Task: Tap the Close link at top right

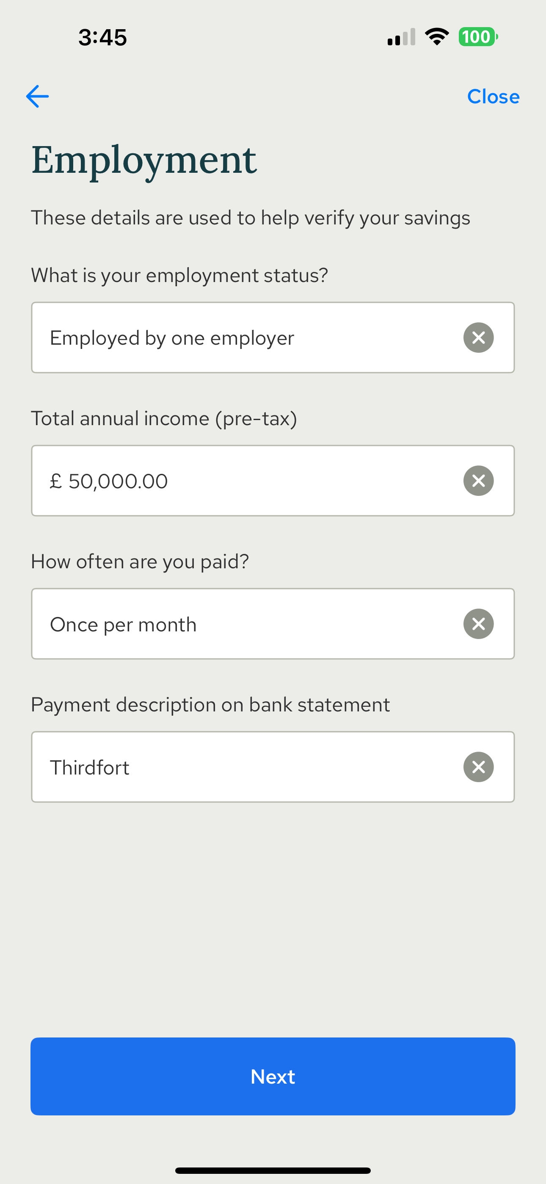Action: (493, 97)
